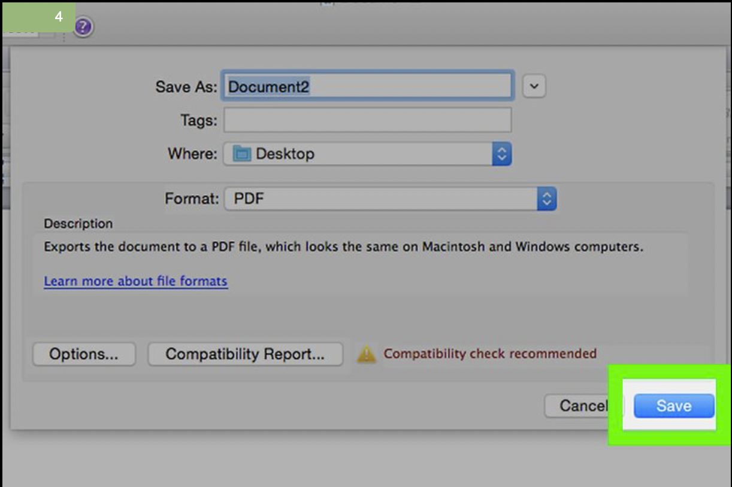Click the Description heading
The image size is (732, 487).
[x=78, y=224]
